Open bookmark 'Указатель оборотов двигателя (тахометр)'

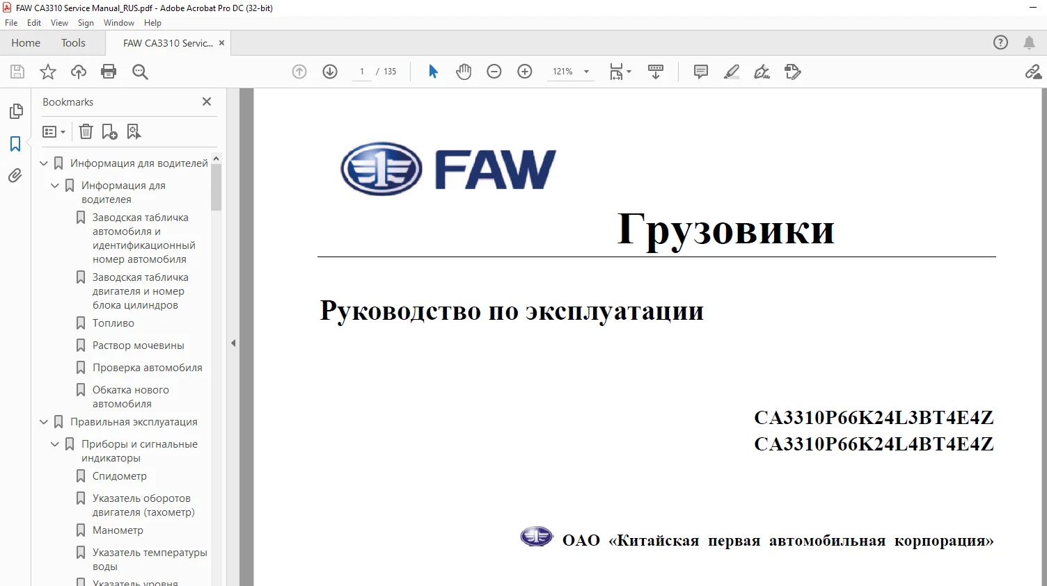tap(143, 505)
